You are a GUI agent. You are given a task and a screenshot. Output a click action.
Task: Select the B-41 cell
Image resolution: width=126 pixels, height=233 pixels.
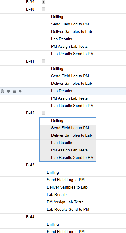[32, 61]
